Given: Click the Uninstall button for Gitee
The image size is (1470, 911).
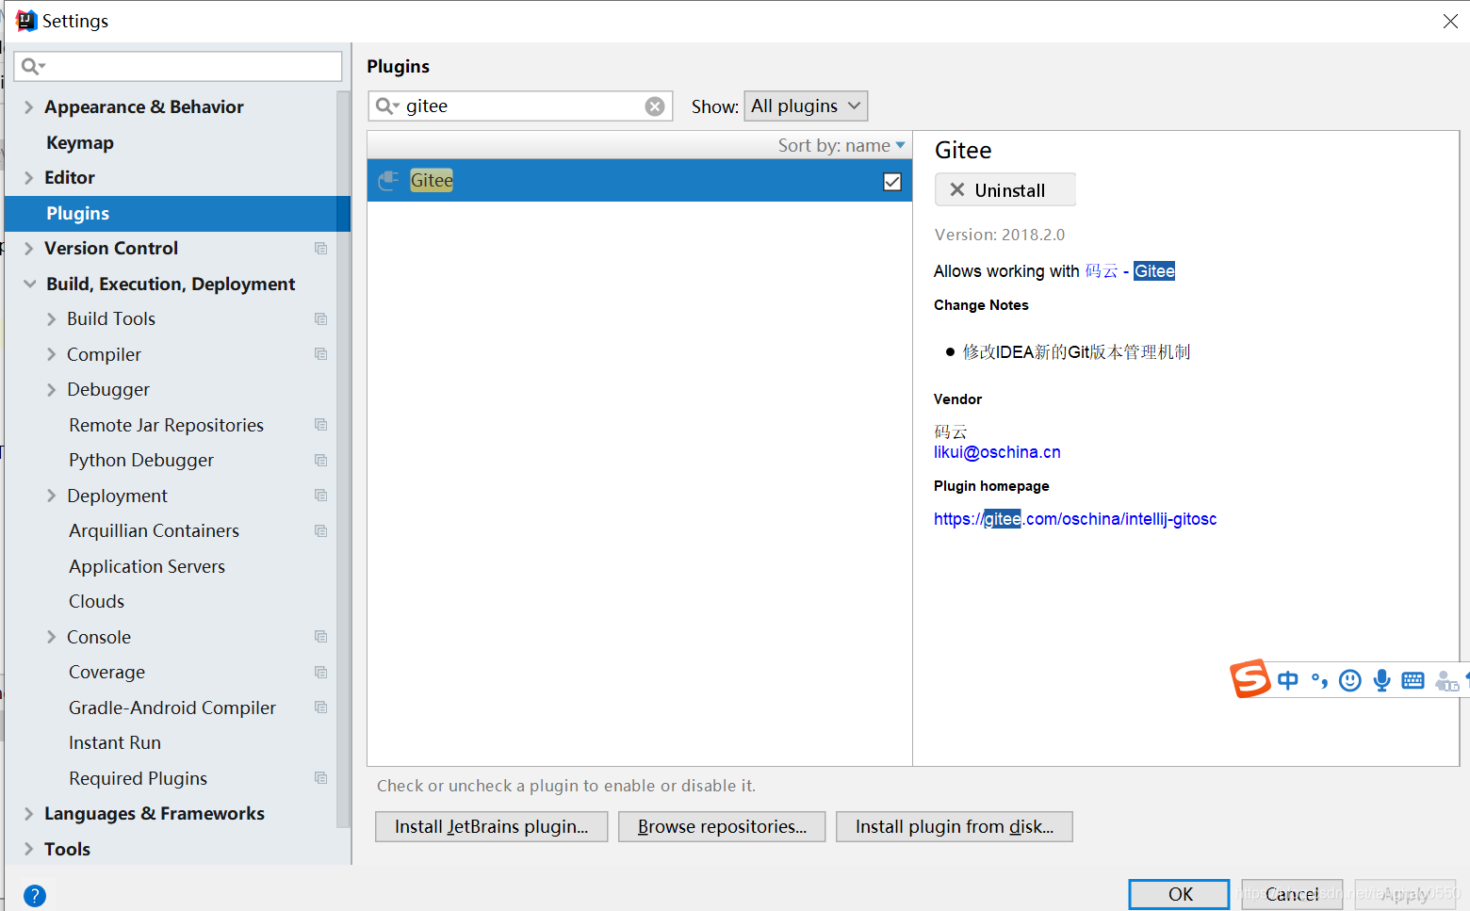Looking at the screenshot, I should 1004,189.
